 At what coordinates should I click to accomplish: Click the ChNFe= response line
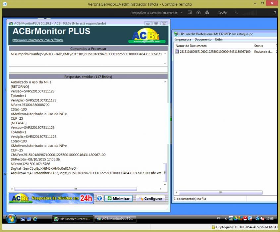tap(58, 155)
